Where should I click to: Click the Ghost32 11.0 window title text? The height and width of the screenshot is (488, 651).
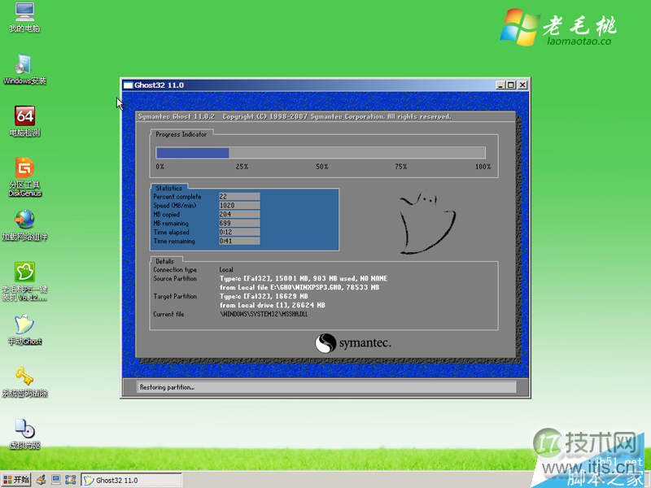pos(159,85)
